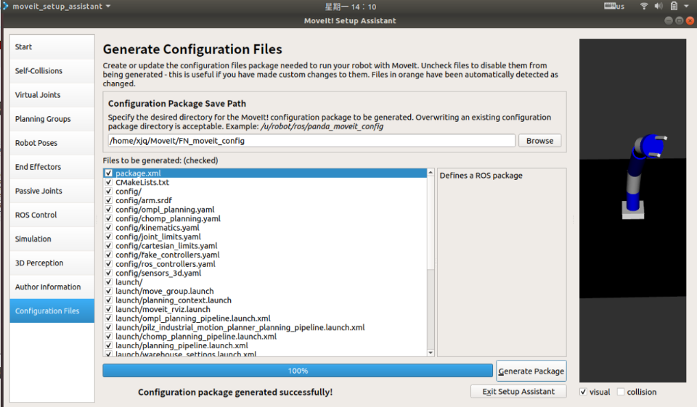Open the End Effectors step
697x407 pixels.
(x=52, y=167)
